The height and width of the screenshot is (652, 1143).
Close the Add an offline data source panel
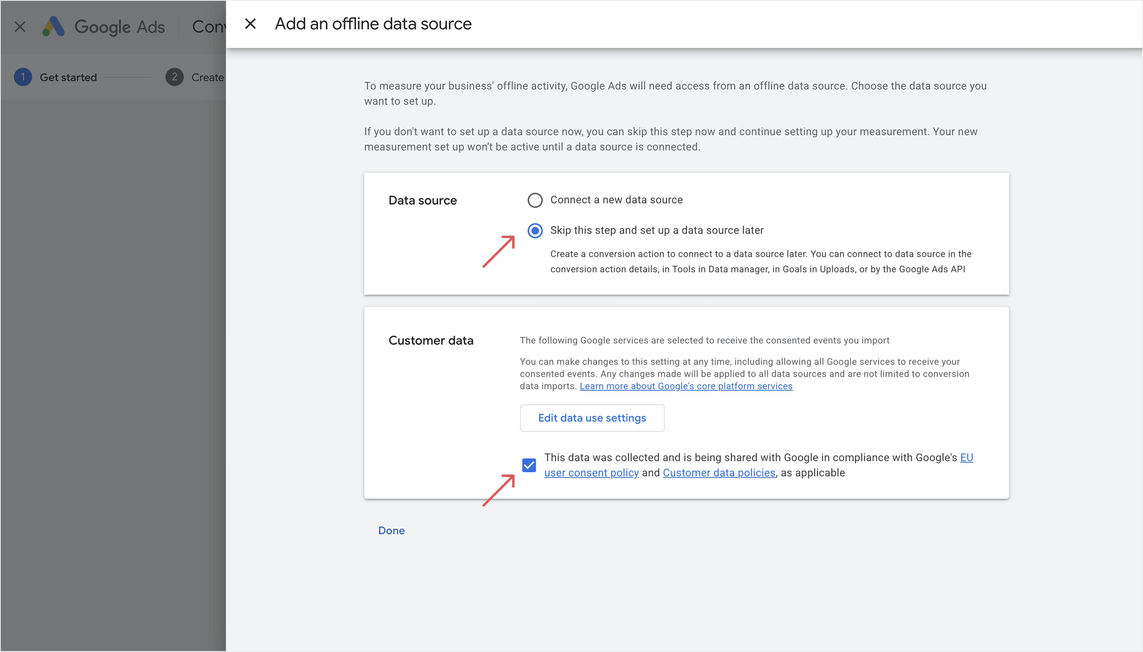coord(250,24)
